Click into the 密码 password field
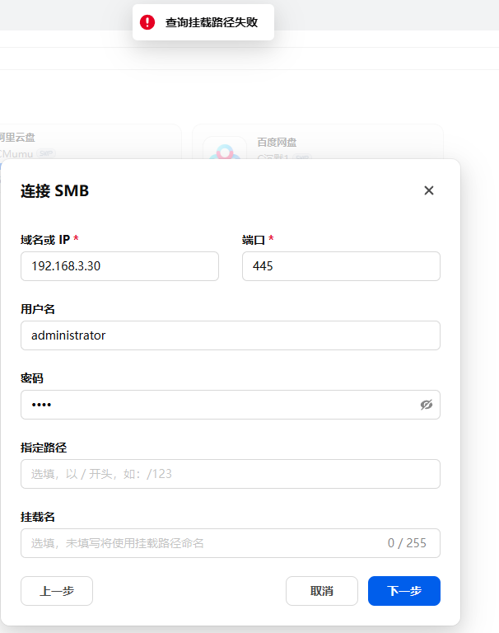Image resolution: width=499 pixels, height=633 pixels. (231, 405)
